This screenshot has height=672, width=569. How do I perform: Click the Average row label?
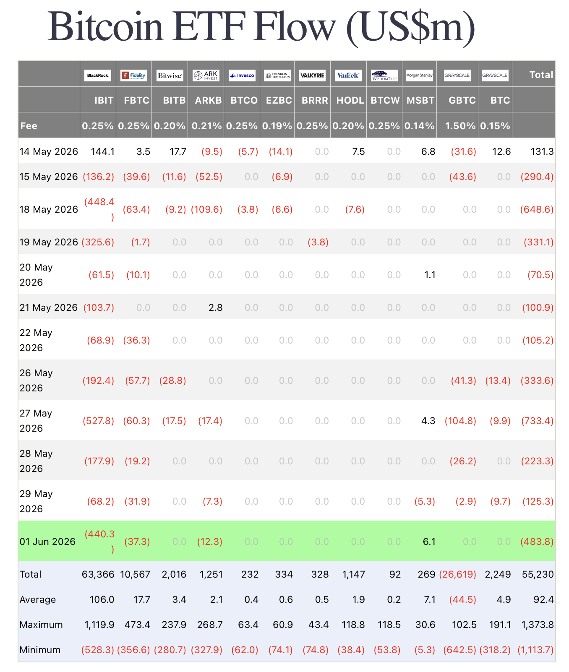click(38, 599)
